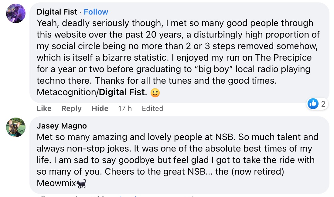
Task: Show edit history via Edited label
Action: pyautogui.click(x=152, y=109)
